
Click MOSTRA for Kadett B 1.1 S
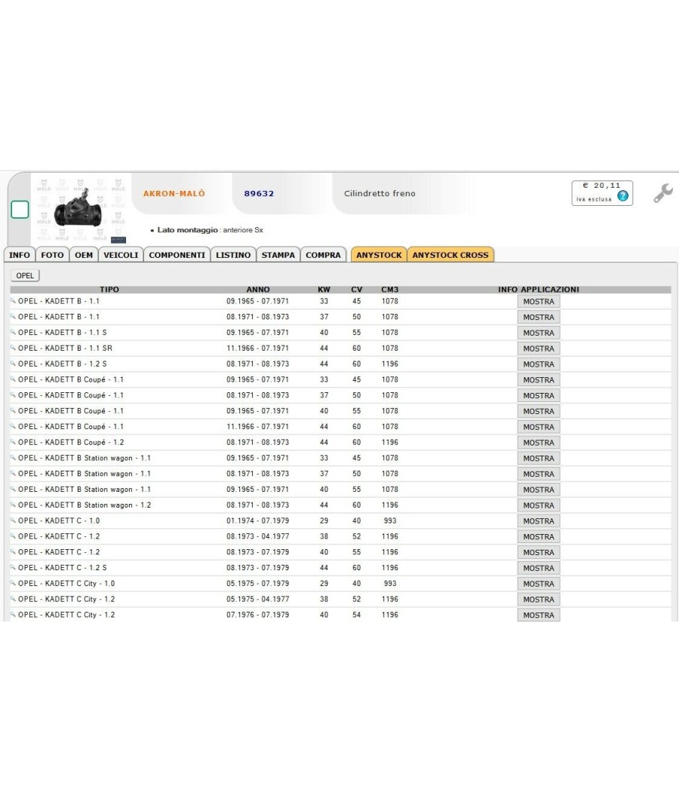pos(539,333)
